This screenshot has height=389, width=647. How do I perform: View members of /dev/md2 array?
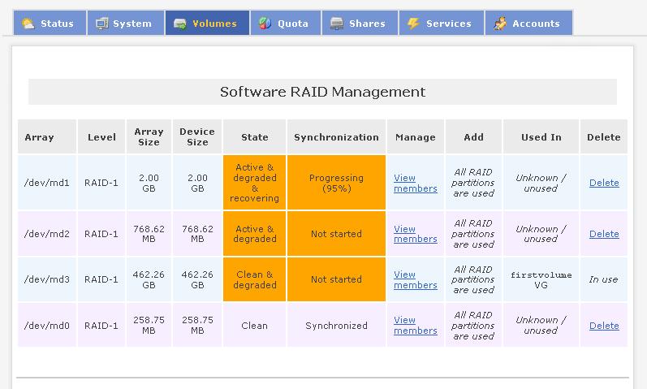click(415, 234)
